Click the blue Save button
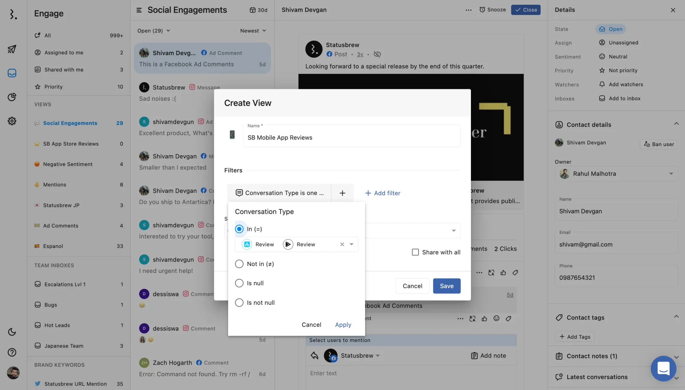The height and width of the screenshot is (390, 685). click(446, 286)
